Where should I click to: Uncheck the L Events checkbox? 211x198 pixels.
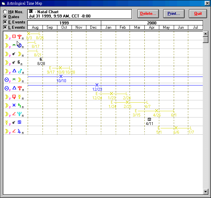5,27
